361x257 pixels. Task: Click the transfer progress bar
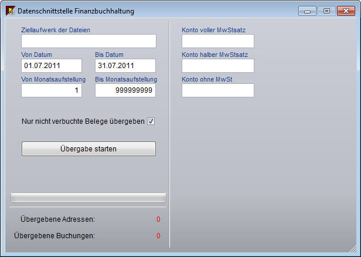click(x=88, y=197)
